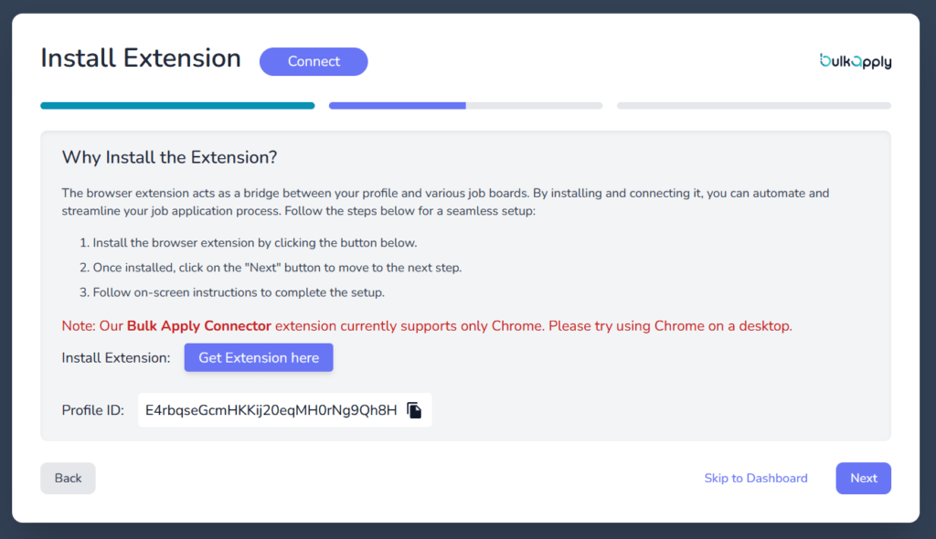The width and height of the screenshot is (936, 539).
Task: Click the BulkApply logo
Action: 855,61
